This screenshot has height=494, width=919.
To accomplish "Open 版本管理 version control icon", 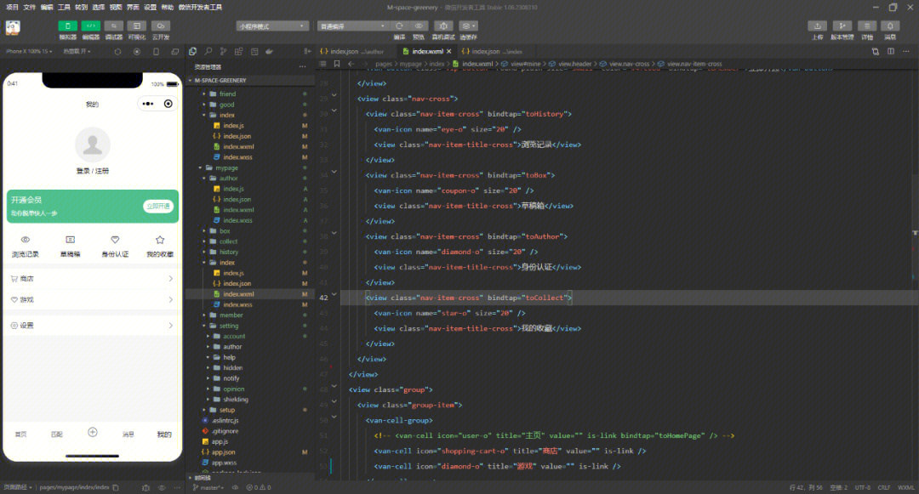I will click(842, 26).
